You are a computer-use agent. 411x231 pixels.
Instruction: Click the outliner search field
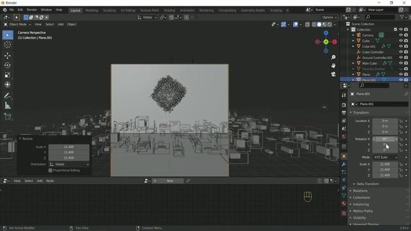380,17
